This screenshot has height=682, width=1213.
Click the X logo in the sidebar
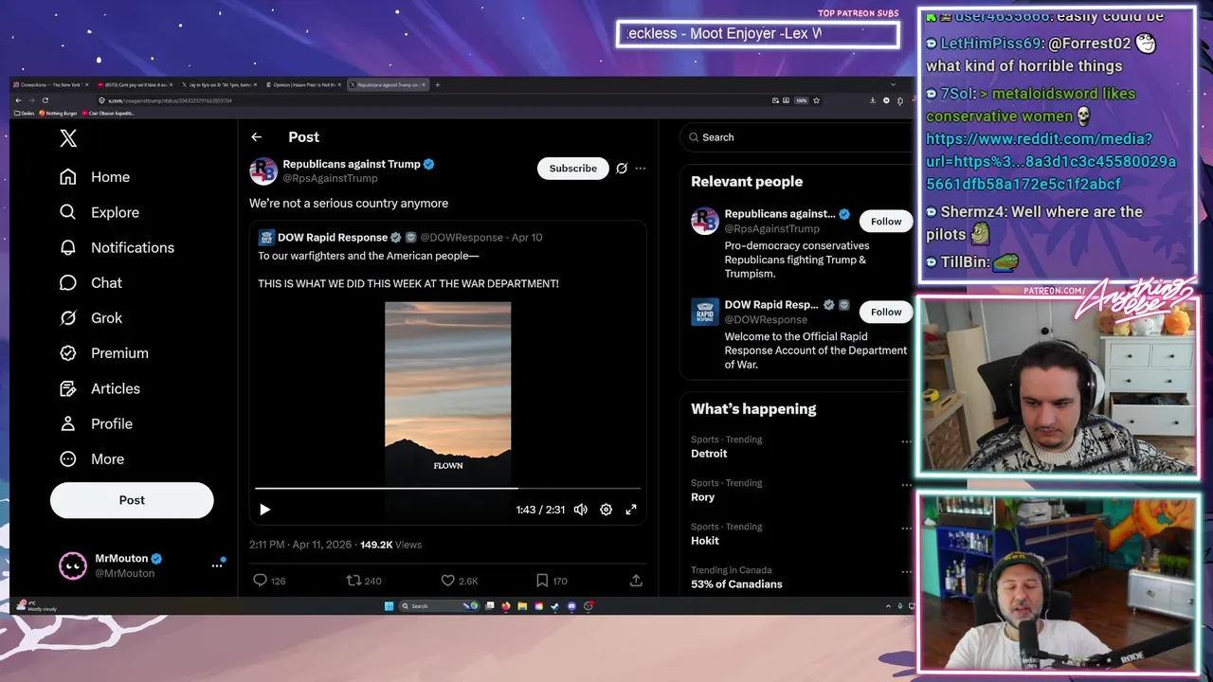(x=68, y=138)
